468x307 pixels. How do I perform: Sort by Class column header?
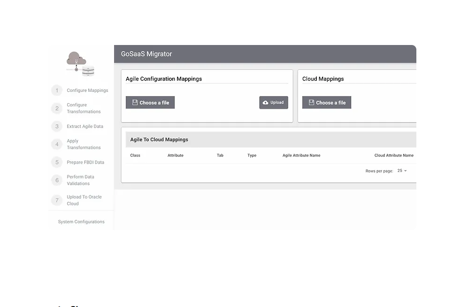click(x=135, y=156)
